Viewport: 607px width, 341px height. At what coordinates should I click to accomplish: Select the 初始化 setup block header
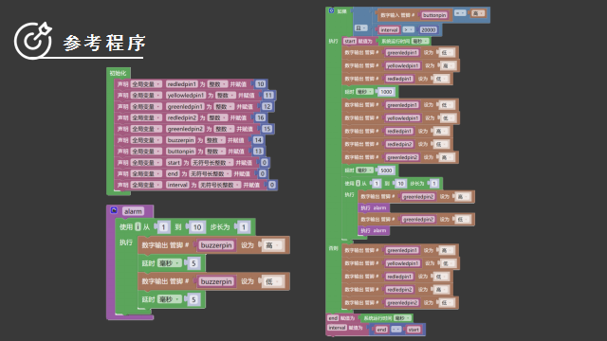point(118,73)
